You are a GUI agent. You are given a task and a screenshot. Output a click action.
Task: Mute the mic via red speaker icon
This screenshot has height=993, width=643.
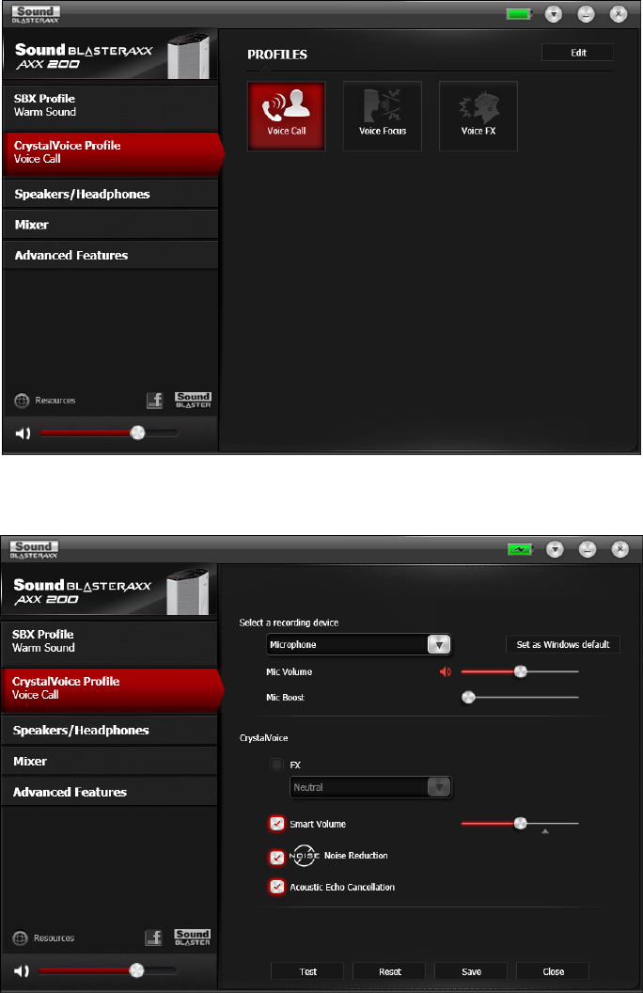click(446, 672)
